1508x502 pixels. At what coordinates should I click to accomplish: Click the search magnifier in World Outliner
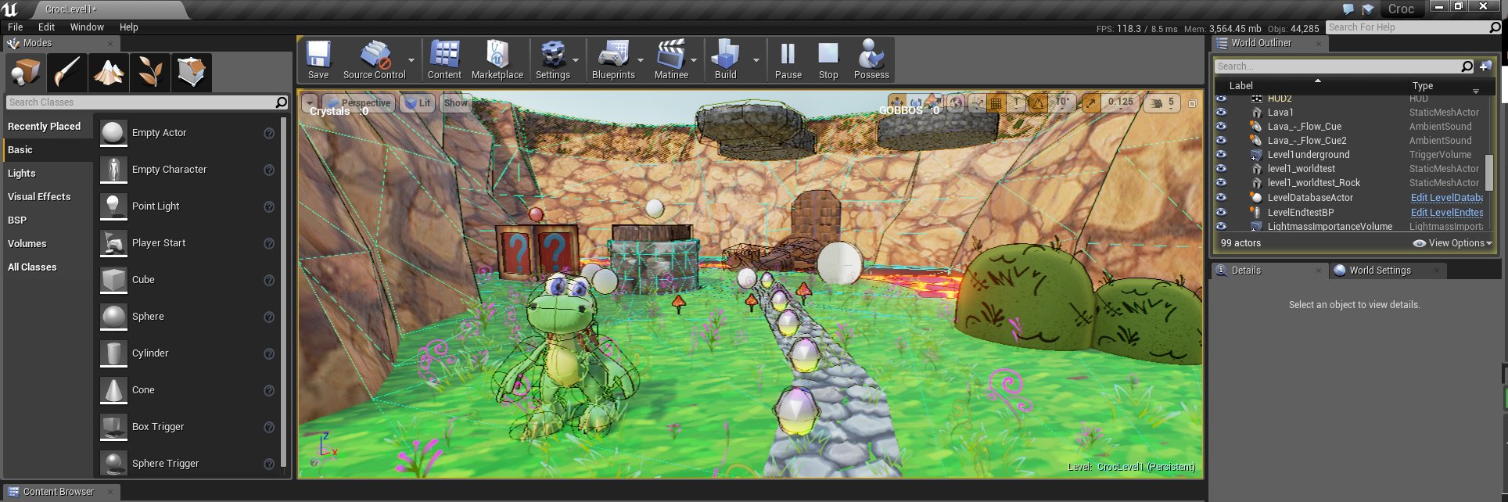click(x=1467, y=66)
